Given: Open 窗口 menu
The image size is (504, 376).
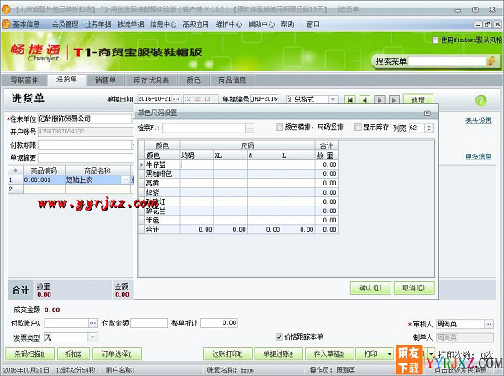Looking at the screenshot, I should click(x=313, y=24).
